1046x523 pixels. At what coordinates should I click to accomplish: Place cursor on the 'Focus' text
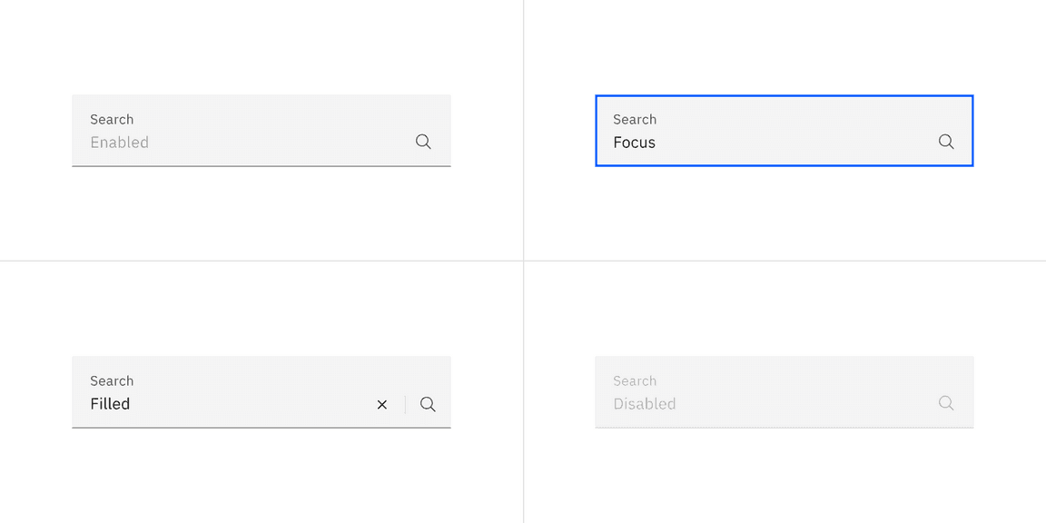pos(634,143)
